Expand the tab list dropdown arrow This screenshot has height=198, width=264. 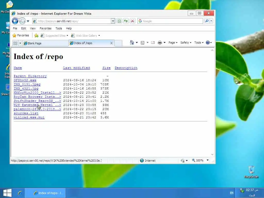20,43
